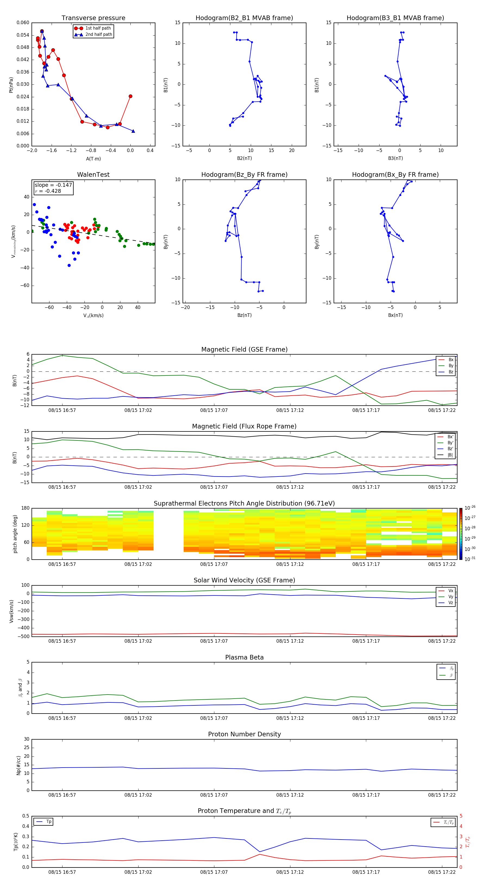Screen dimensions: 489x896
Task: Click the 'Te/Tp' legend entry box
Action: [x=443, y=822]
